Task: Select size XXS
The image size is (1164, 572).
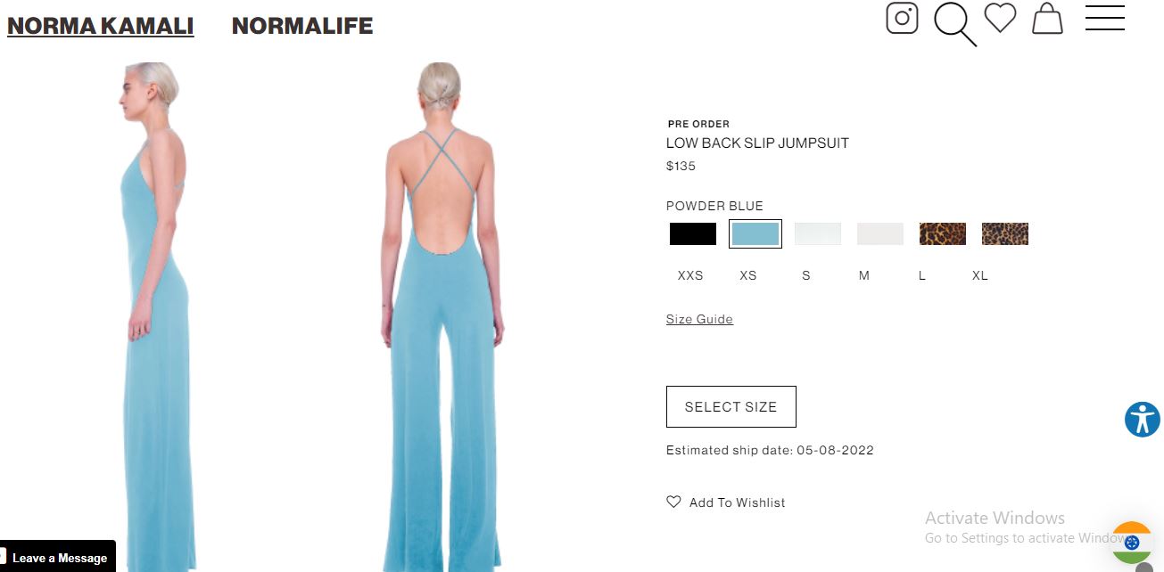Action: click(x=690, y=275)
